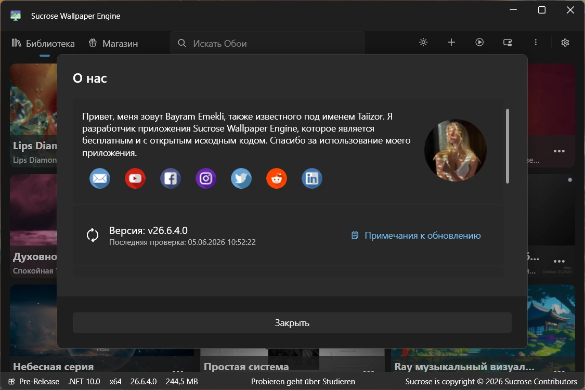
Task: Click the О нас dialog heading
Action: (x=90, y=79)
